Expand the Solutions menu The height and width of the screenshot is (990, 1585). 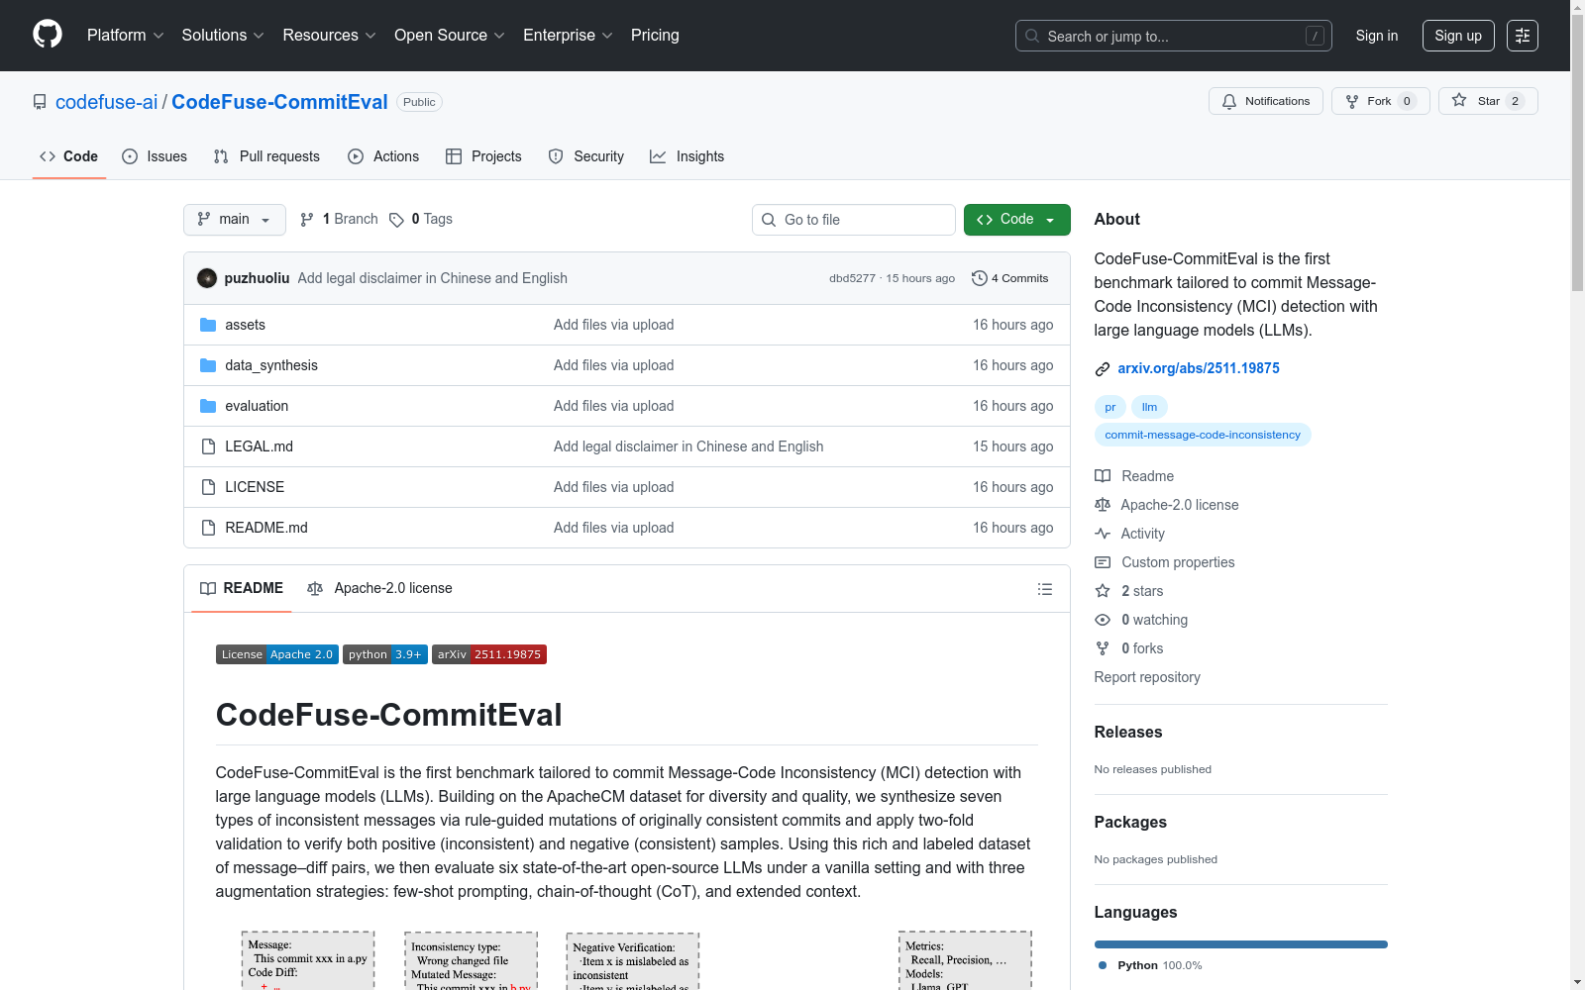coord(223,36)
